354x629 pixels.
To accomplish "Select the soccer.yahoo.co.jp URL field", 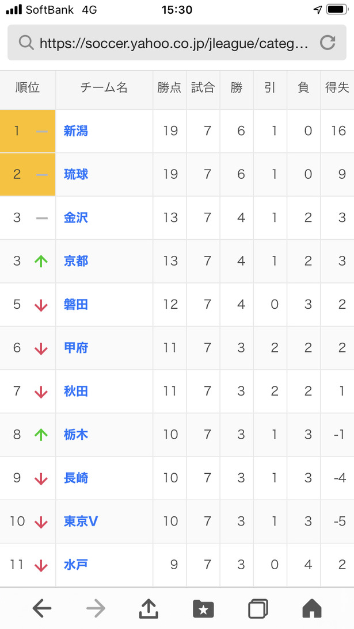I will 177,43.
